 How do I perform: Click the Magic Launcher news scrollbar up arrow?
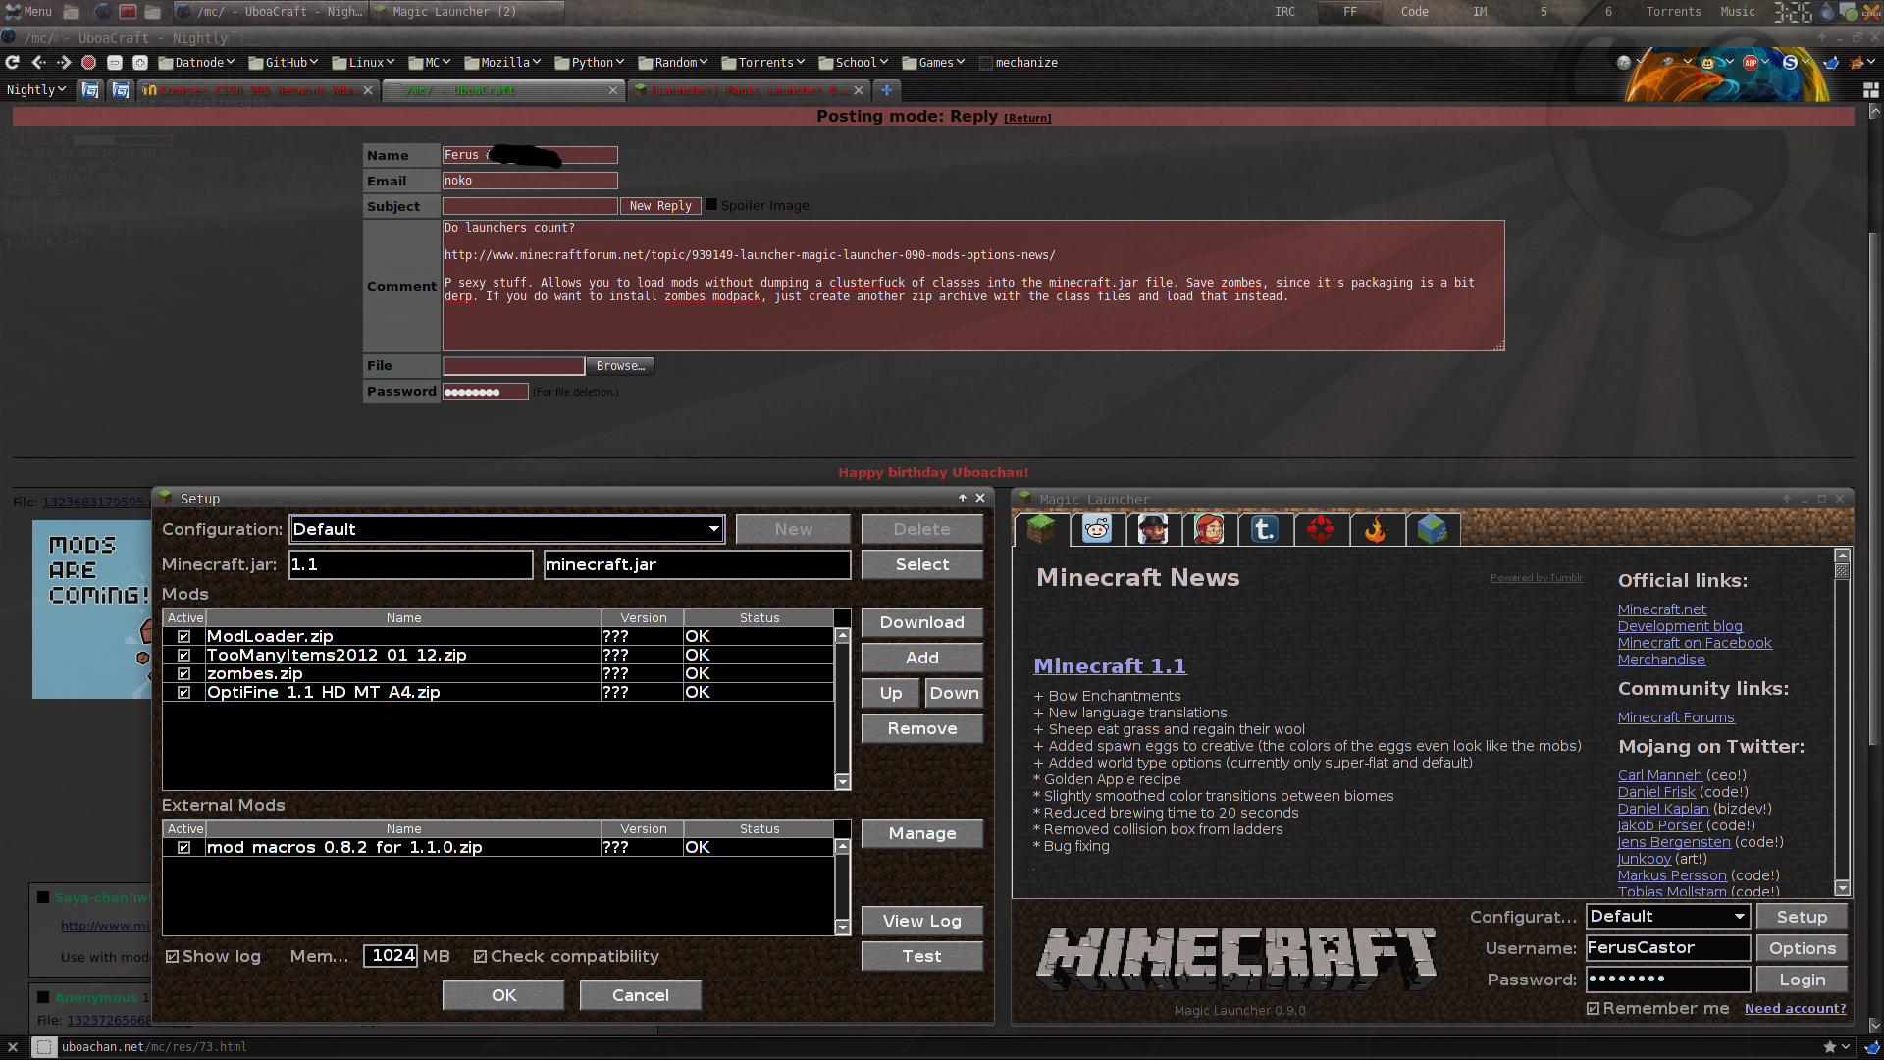click(x=1842, y=556)
